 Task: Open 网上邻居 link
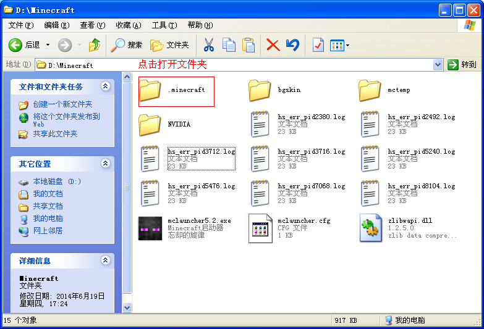tap(48, 231)
